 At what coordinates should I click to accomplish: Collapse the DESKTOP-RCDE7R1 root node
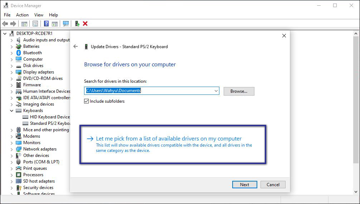(x=5, y=34)
